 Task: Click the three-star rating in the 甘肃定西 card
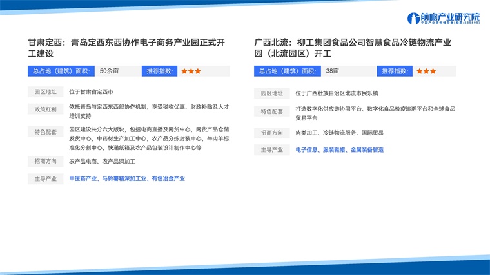coord(191,71)
